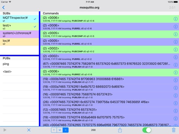Show info for outgoing PUBCOMP i5 row
Screen dimensions: 179x134
tap(176, 34)
